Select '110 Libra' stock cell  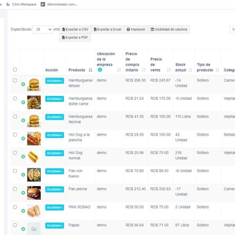[x=183, y=117]
